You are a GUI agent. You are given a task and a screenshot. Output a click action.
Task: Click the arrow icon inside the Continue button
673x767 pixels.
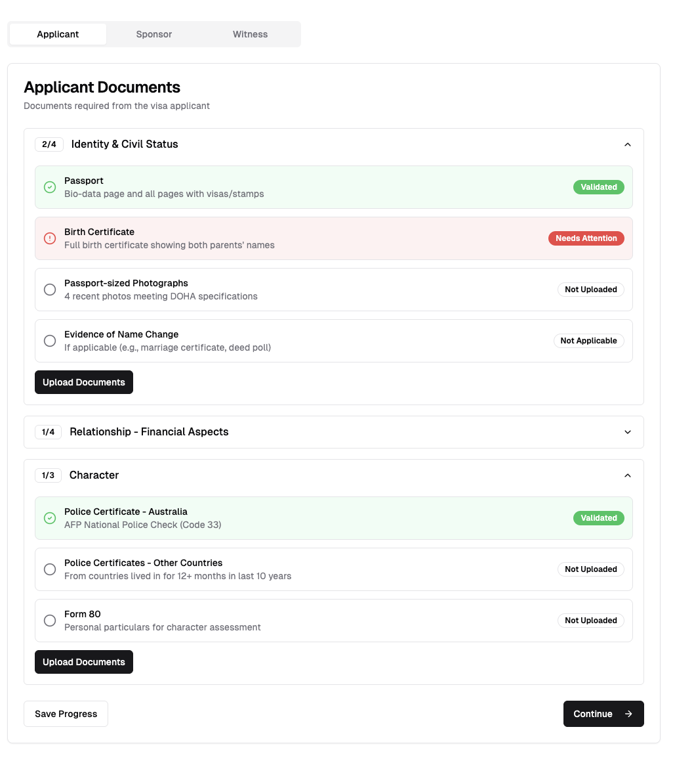tap(629, 714)
